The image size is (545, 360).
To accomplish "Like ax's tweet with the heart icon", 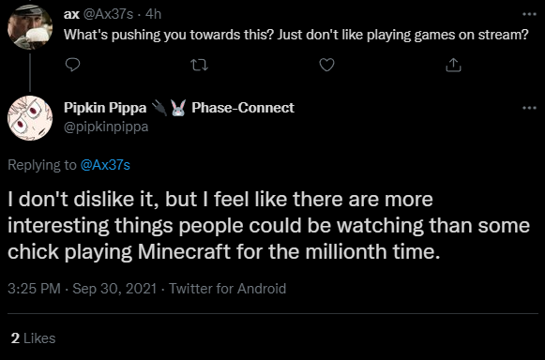I will (326, 65).
